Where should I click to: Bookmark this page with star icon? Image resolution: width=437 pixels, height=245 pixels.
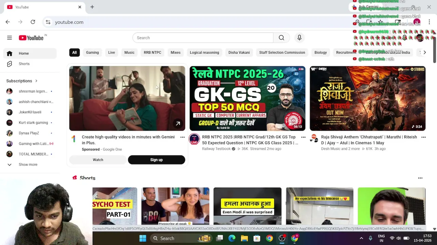[380, 22]
